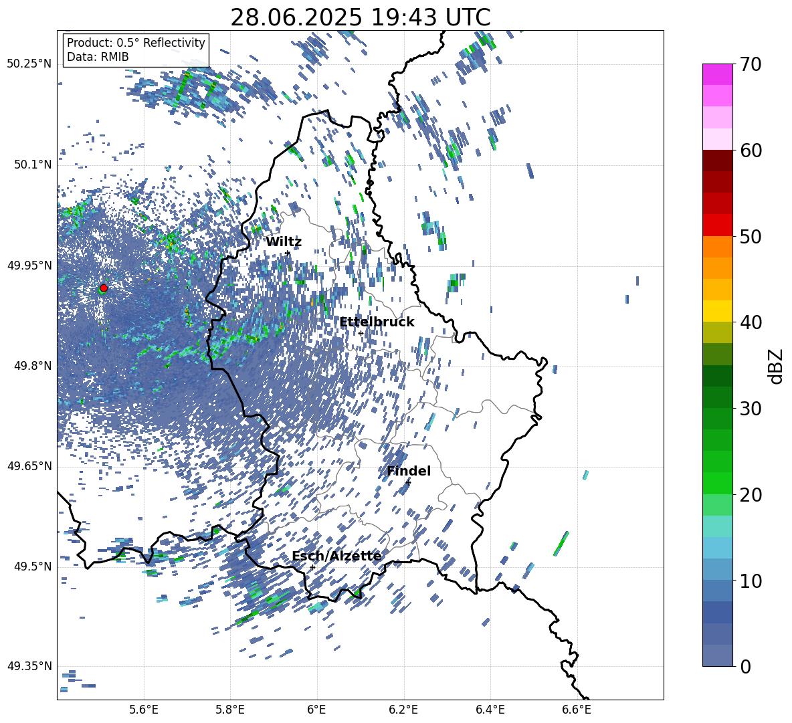
Task: Click the magenta swatch at colorbar top
Action: [x=717, y=74]
